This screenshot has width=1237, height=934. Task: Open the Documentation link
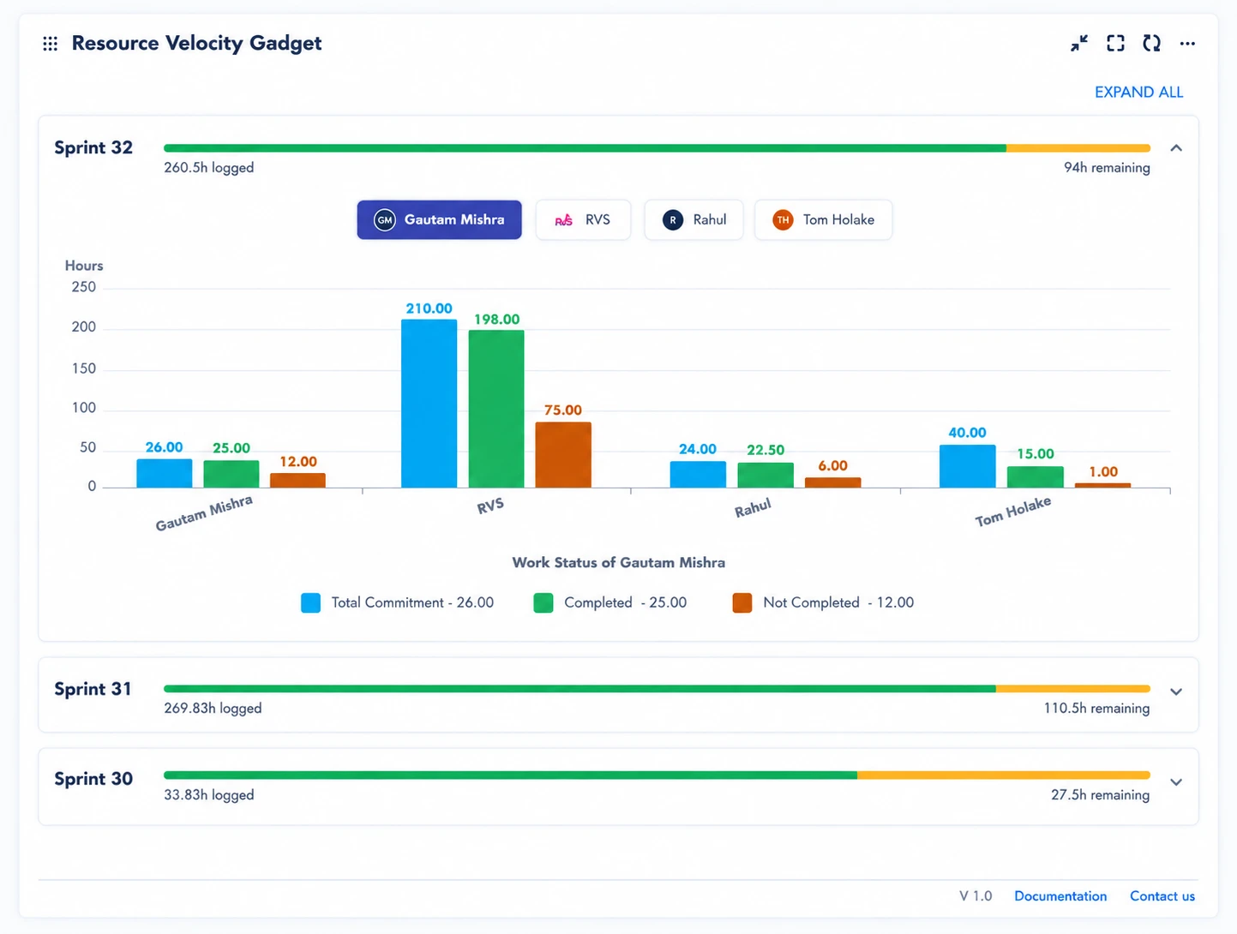point(1060,896)
